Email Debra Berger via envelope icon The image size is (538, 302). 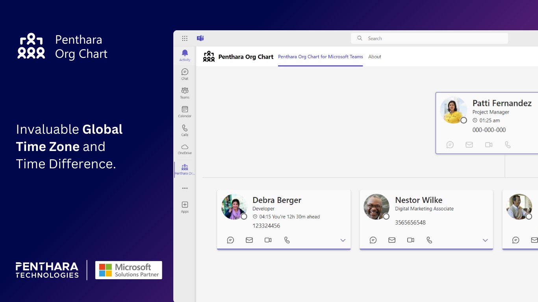coord(249,240)
